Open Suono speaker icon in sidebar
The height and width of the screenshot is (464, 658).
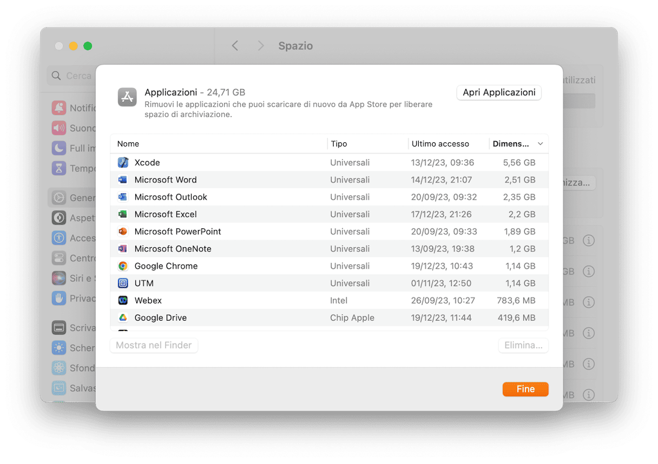coord(59,128)
